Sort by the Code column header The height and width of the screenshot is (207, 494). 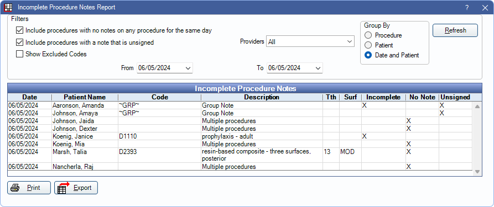pos(160,97)
